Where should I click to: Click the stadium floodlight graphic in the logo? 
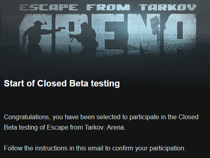[x=155, y=23]
